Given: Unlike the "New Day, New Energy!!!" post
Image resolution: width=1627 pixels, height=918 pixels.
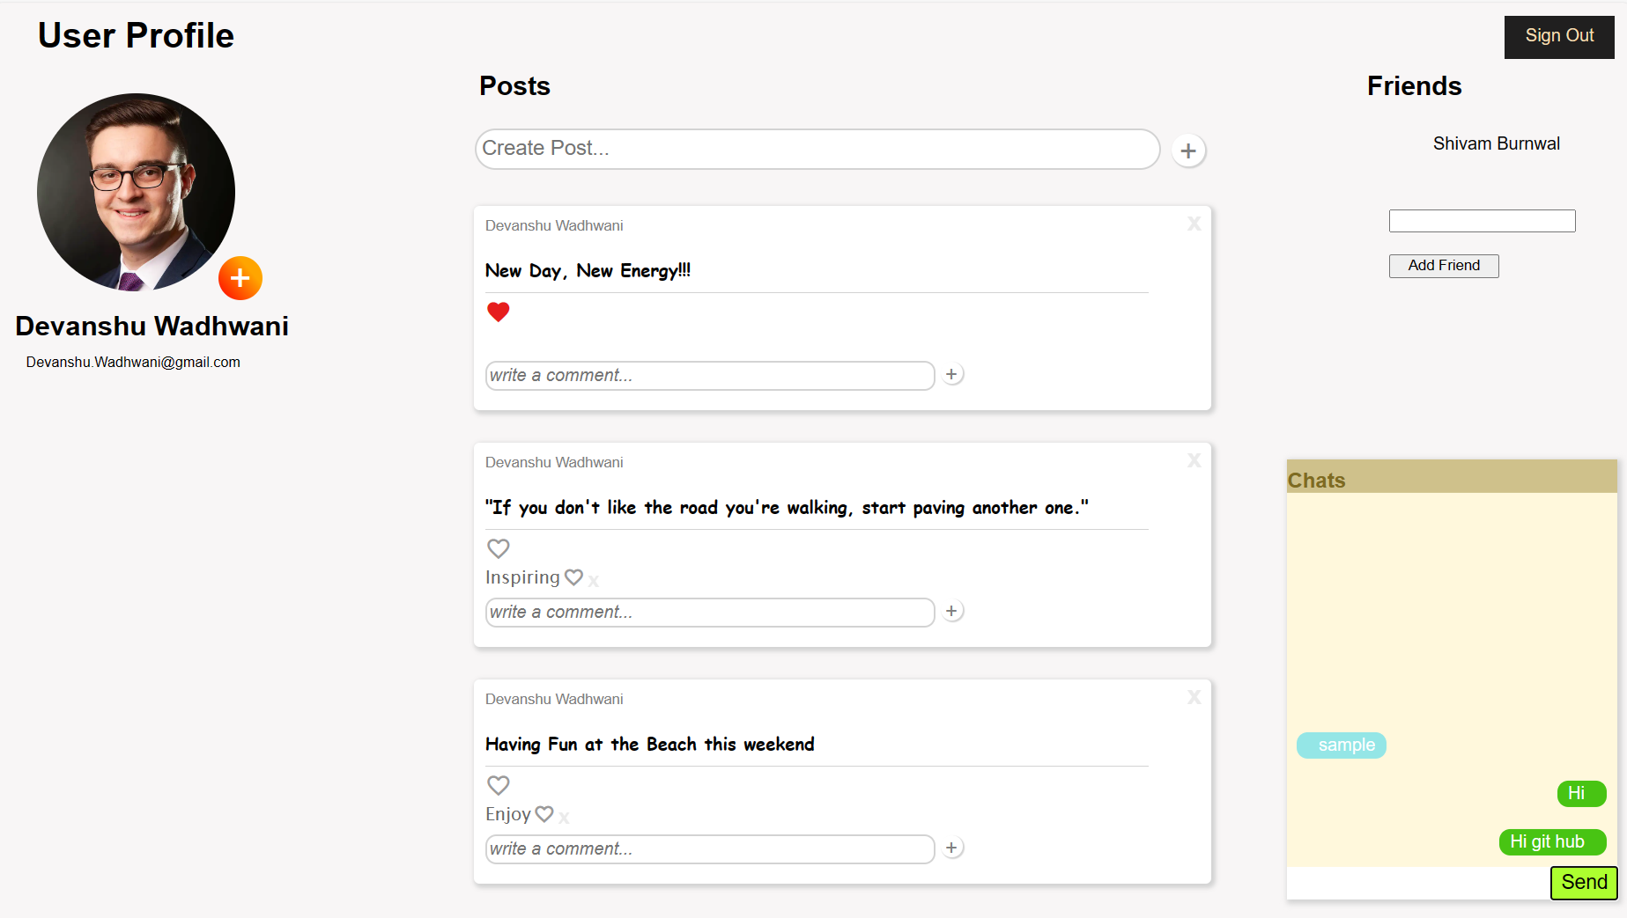Looking at the screenshot, I should click(x=499, y=312).
